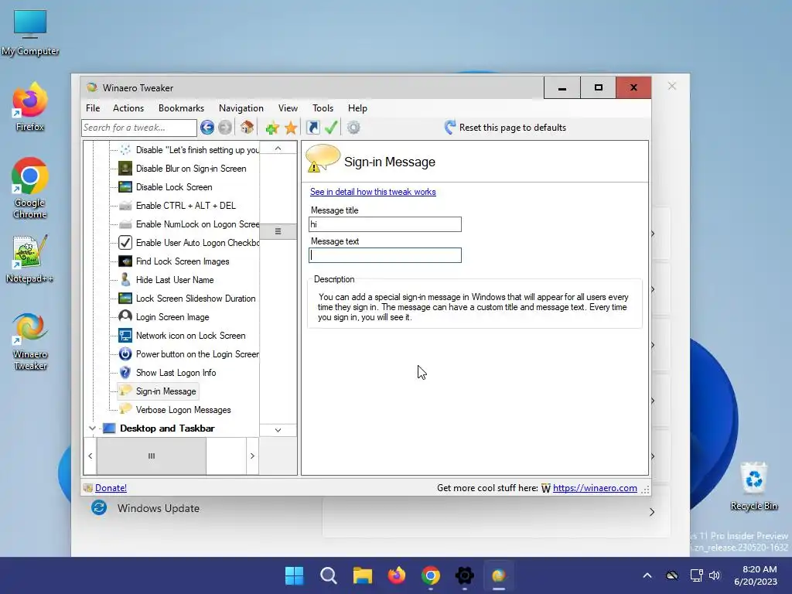Click the tree scroll down arrow

point(278,430)
